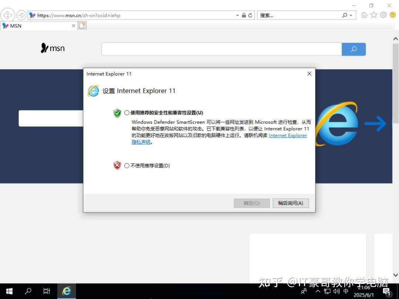Click the MSN search magnifier button

pos(354,49)
